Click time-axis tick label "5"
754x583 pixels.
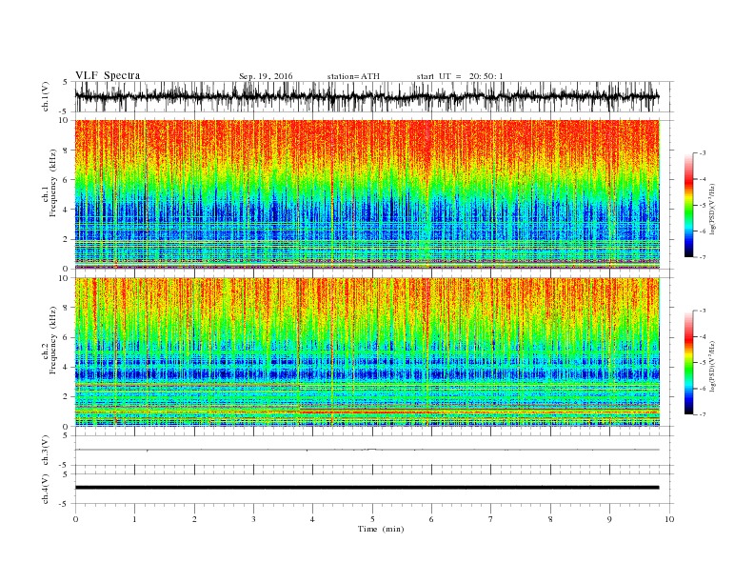pyautogui.click(x=372, y=519)
